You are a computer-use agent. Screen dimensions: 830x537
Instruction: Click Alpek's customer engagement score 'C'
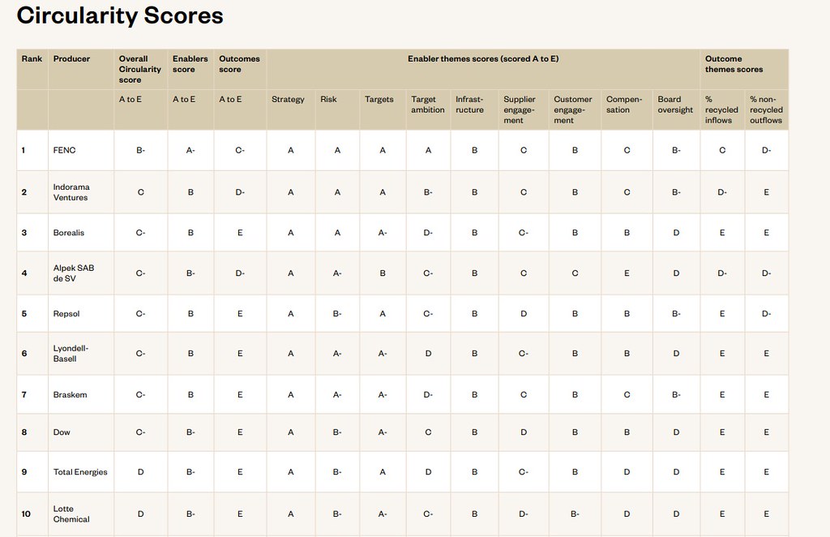click(575, 273)
